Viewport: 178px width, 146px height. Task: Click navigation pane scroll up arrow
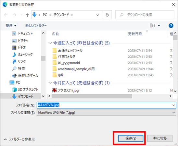point(43,33)
